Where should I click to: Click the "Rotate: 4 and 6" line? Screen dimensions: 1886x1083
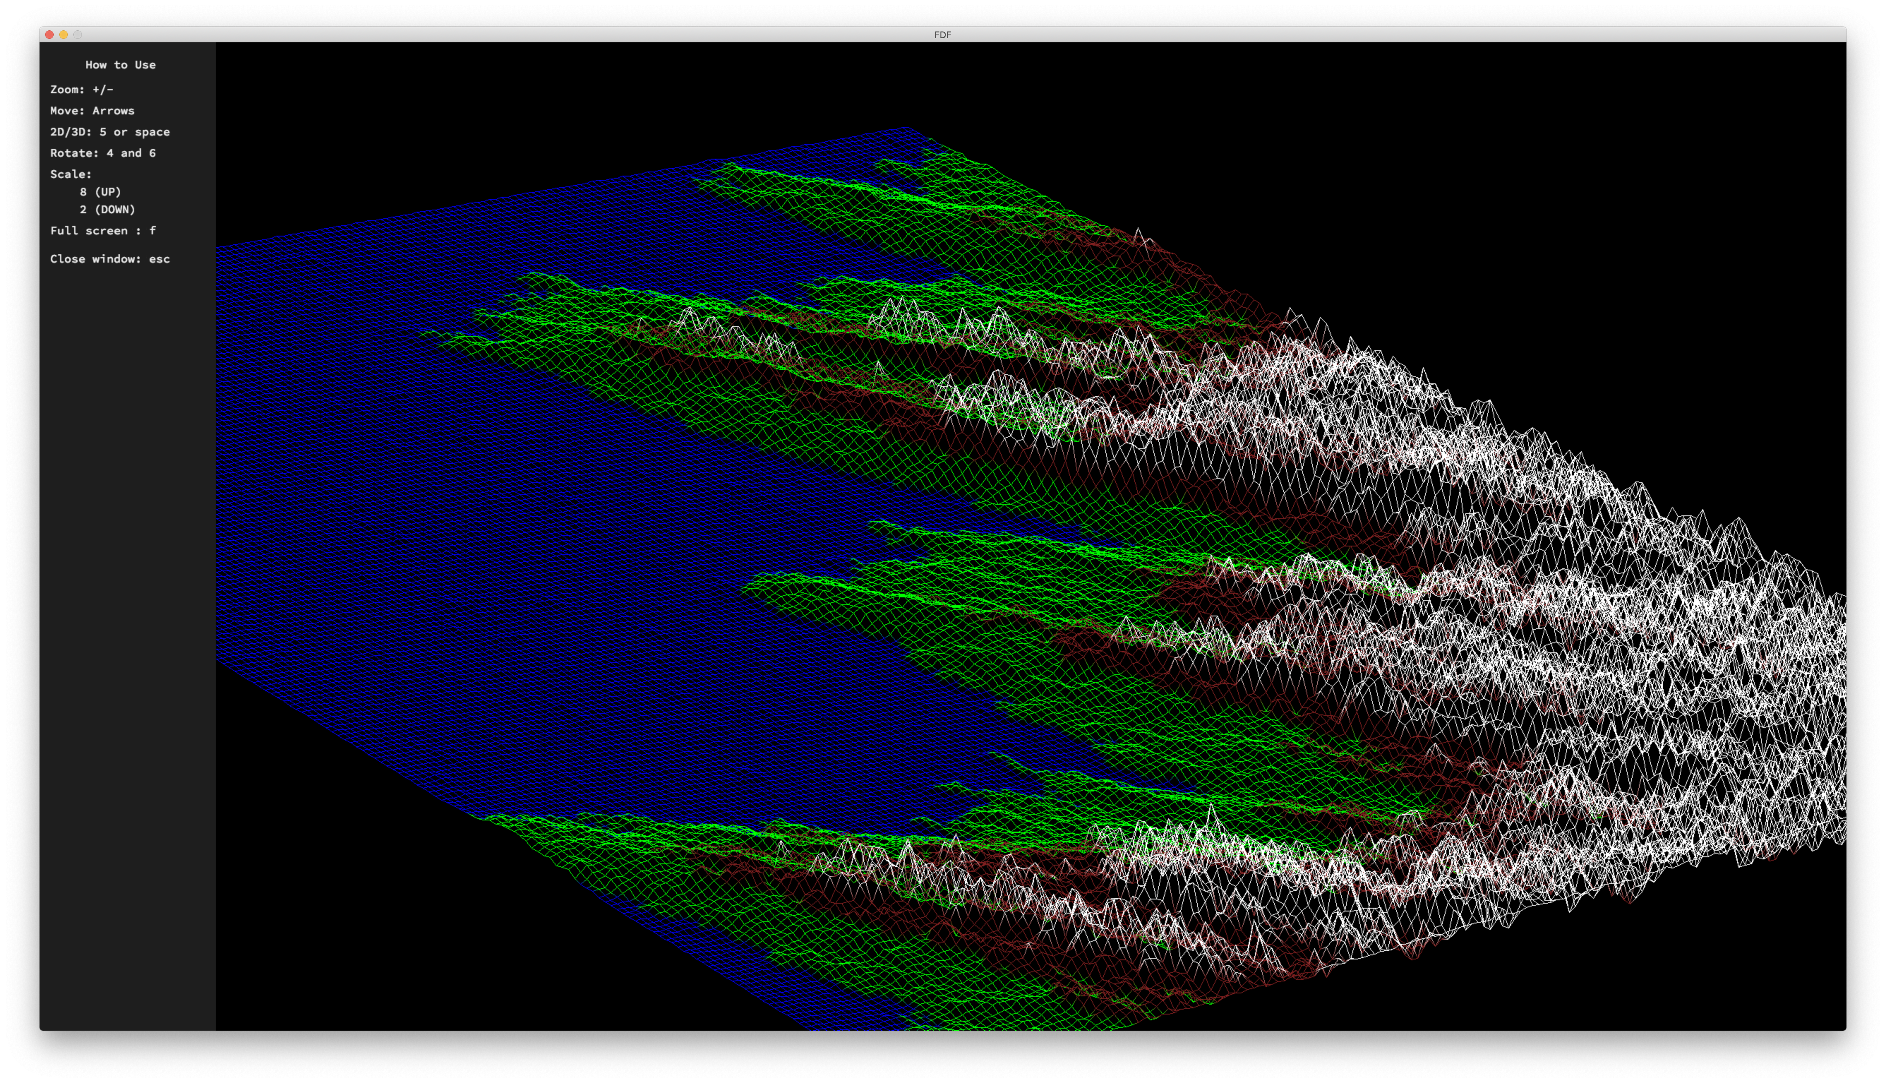coord(103,153)
